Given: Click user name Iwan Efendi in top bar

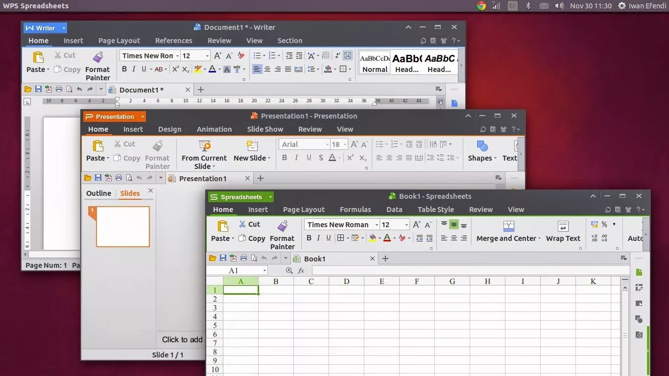Looking at the screenshot, I should (x=648, y=6).
